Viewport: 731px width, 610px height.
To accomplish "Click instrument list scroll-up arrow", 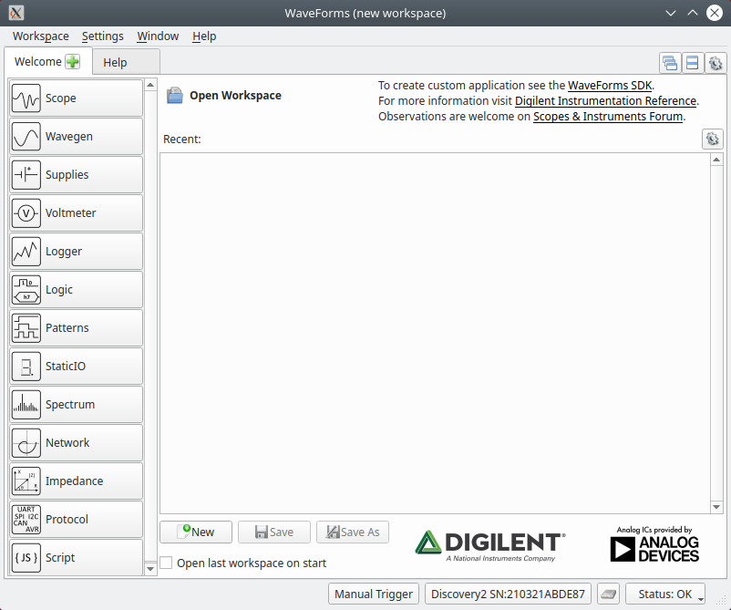I will tap(150, 85).
